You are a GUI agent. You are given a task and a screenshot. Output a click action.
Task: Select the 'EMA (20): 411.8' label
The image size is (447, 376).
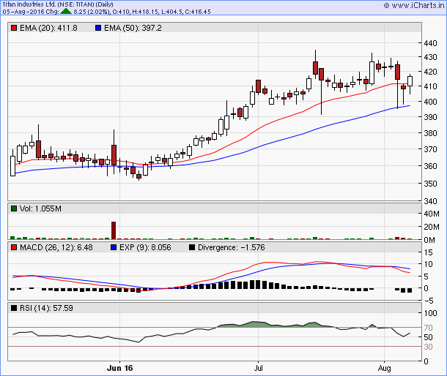point(48,28)
